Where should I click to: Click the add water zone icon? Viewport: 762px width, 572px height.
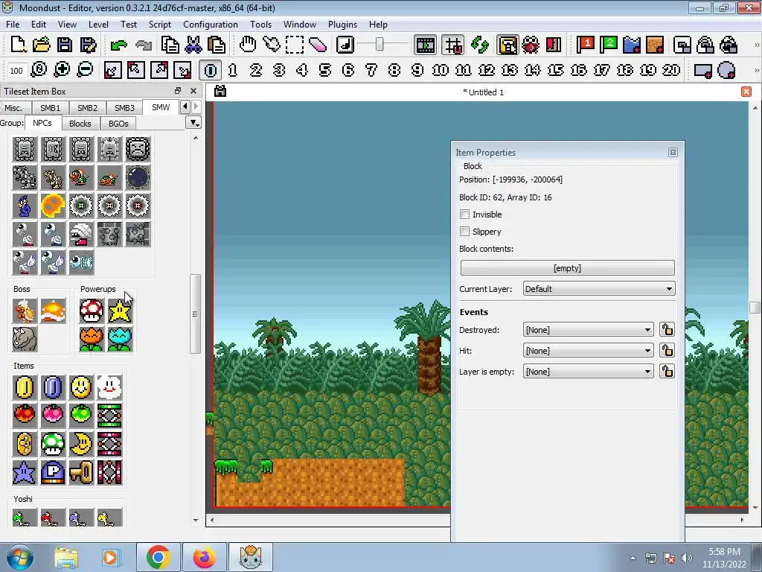pos(632,45)
